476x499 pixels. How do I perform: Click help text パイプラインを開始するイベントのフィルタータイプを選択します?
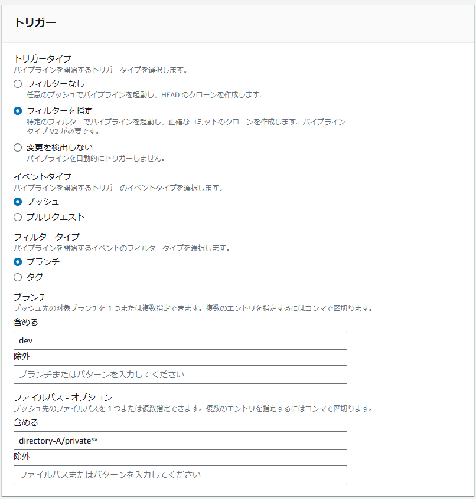pyautogui.click(x=122, y=248)
